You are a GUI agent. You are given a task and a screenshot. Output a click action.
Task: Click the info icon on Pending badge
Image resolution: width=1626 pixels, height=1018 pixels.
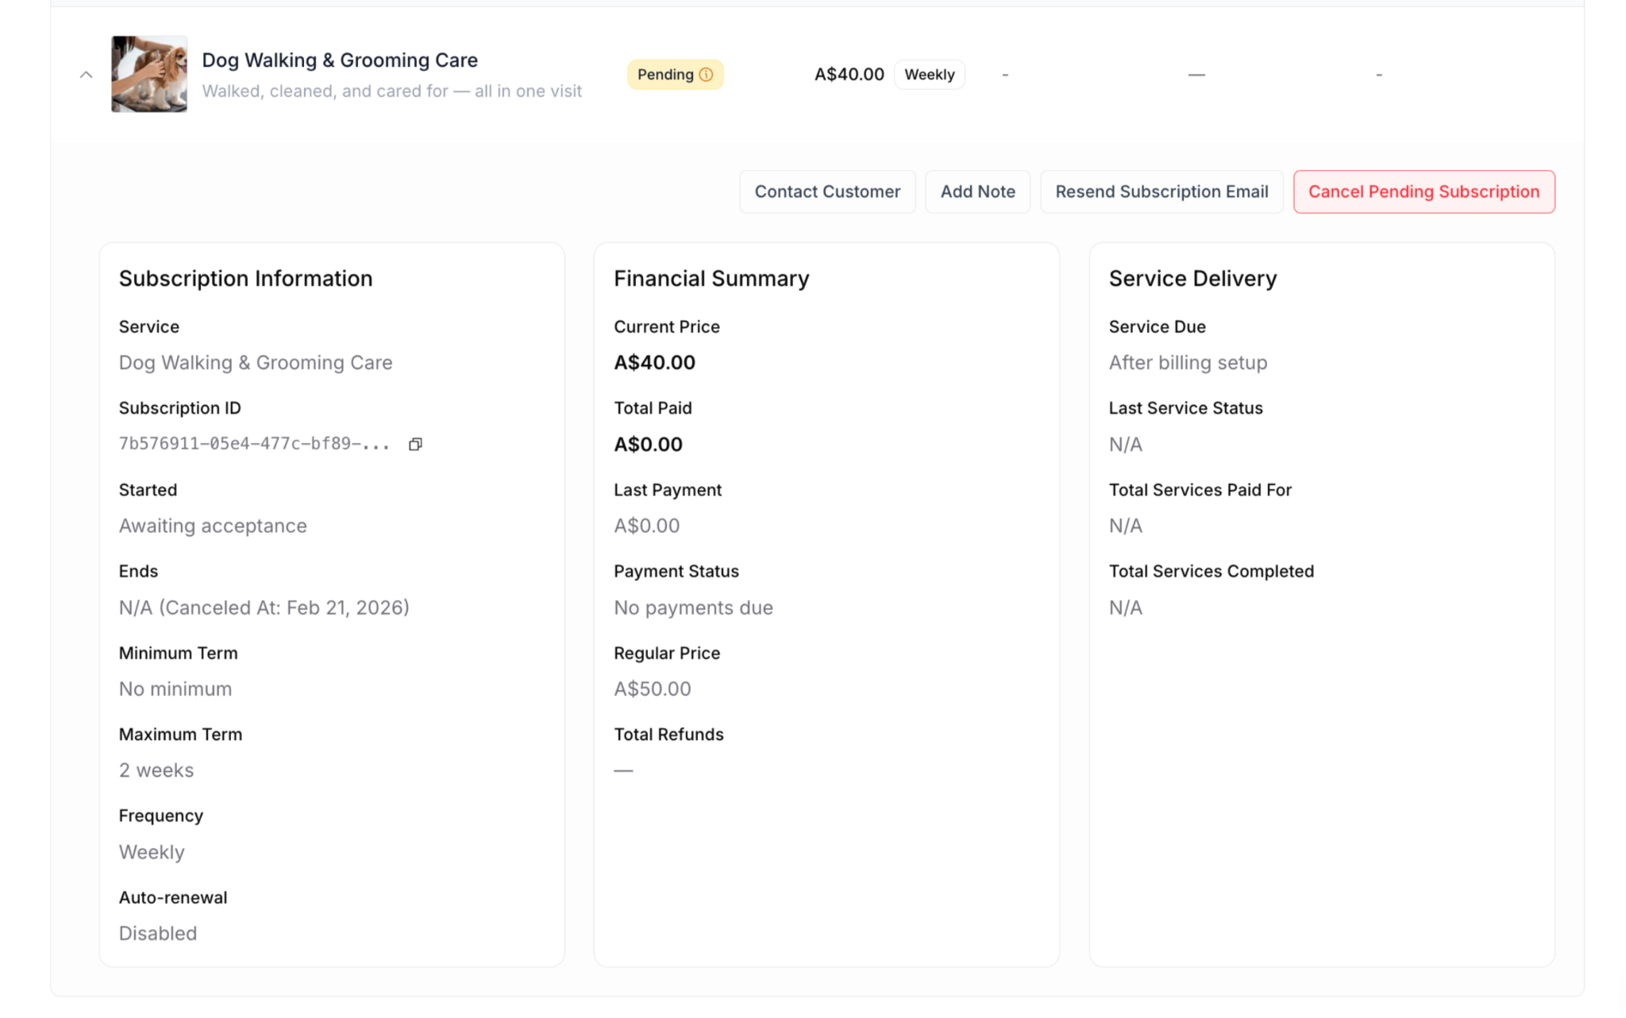click(706, 75)
